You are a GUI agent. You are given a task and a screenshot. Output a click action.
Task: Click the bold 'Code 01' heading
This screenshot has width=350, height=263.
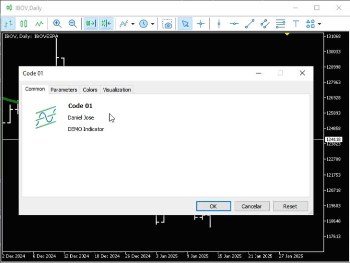point(80,105)
